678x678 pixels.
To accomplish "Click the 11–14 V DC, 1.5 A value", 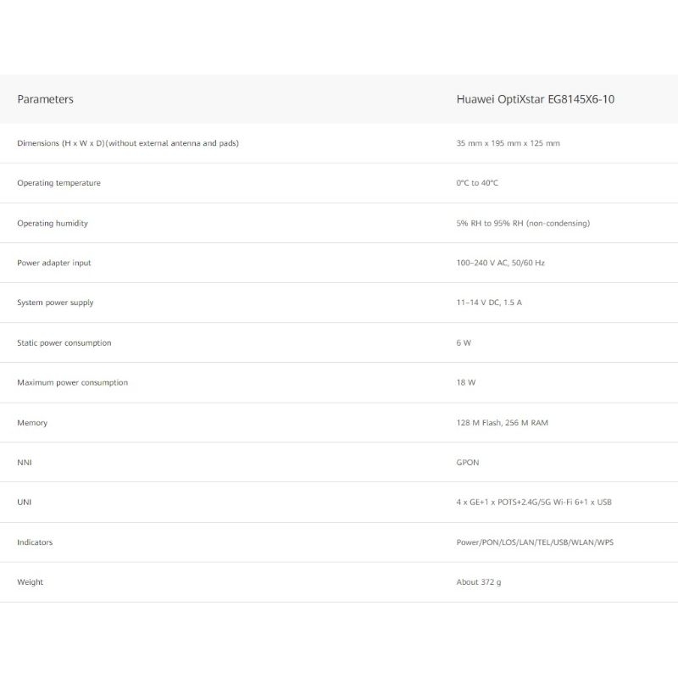I will pos(489,303).
